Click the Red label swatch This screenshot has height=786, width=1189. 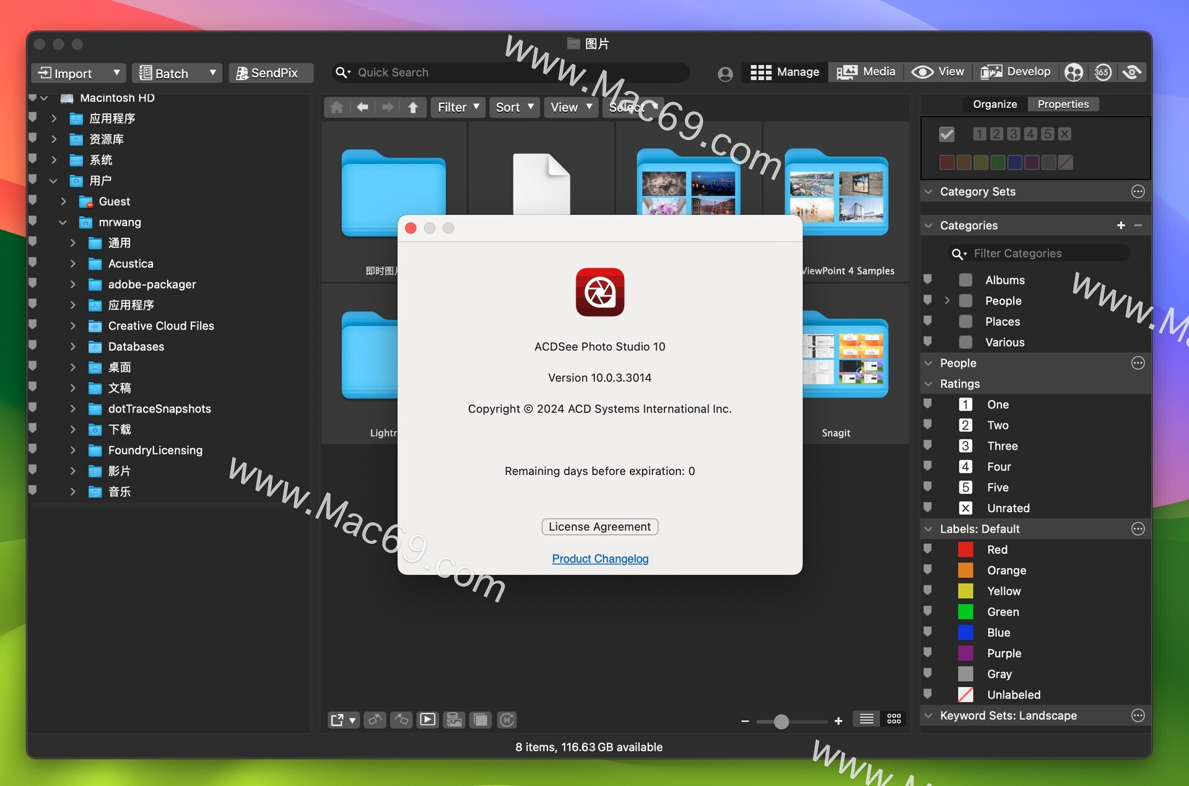click(965, 550)
